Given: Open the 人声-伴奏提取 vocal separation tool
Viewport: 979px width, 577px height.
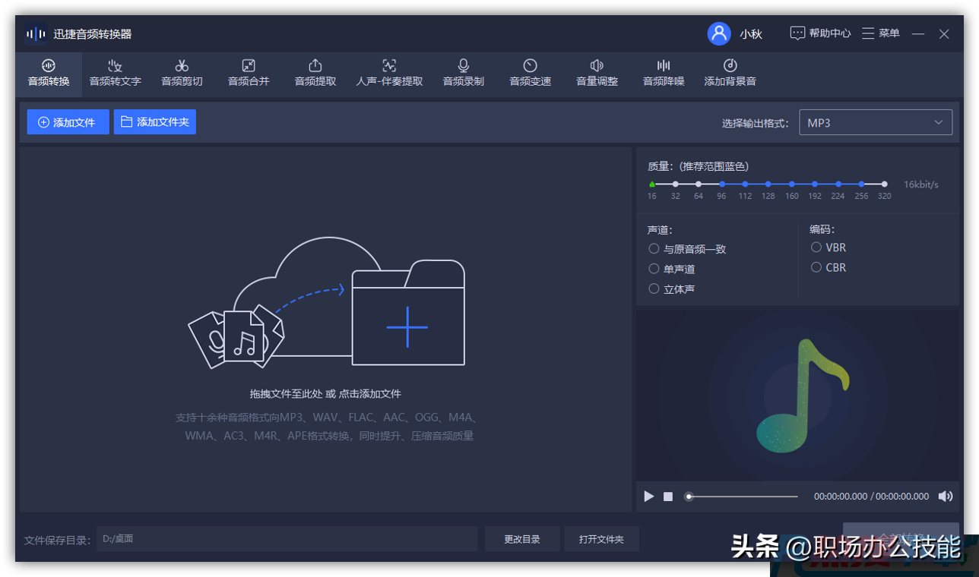Looking at the screenshot, I should [388, 74].
